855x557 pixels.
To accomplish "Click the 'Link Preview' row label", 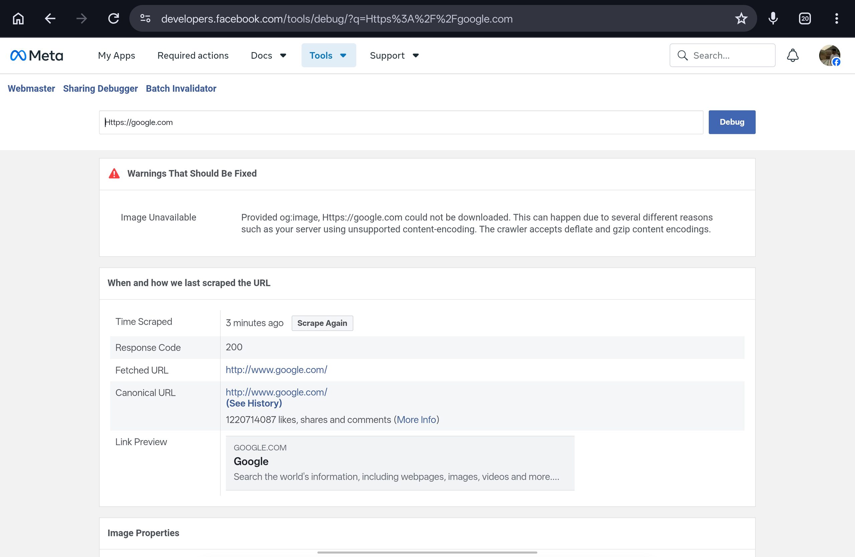I will [x=141, y=442].
